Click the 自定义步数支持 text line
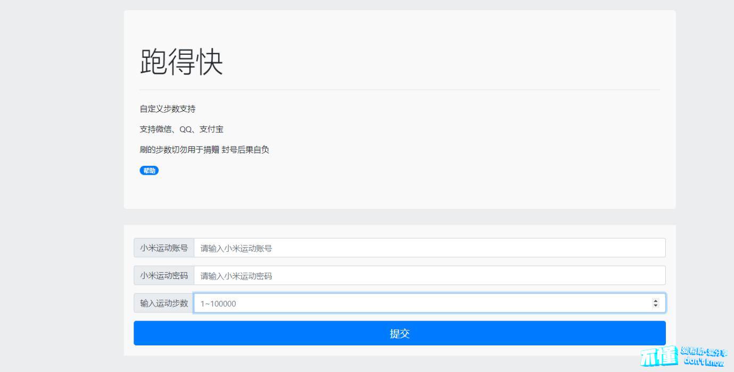The image size is (734, 372). click(168, 109)
